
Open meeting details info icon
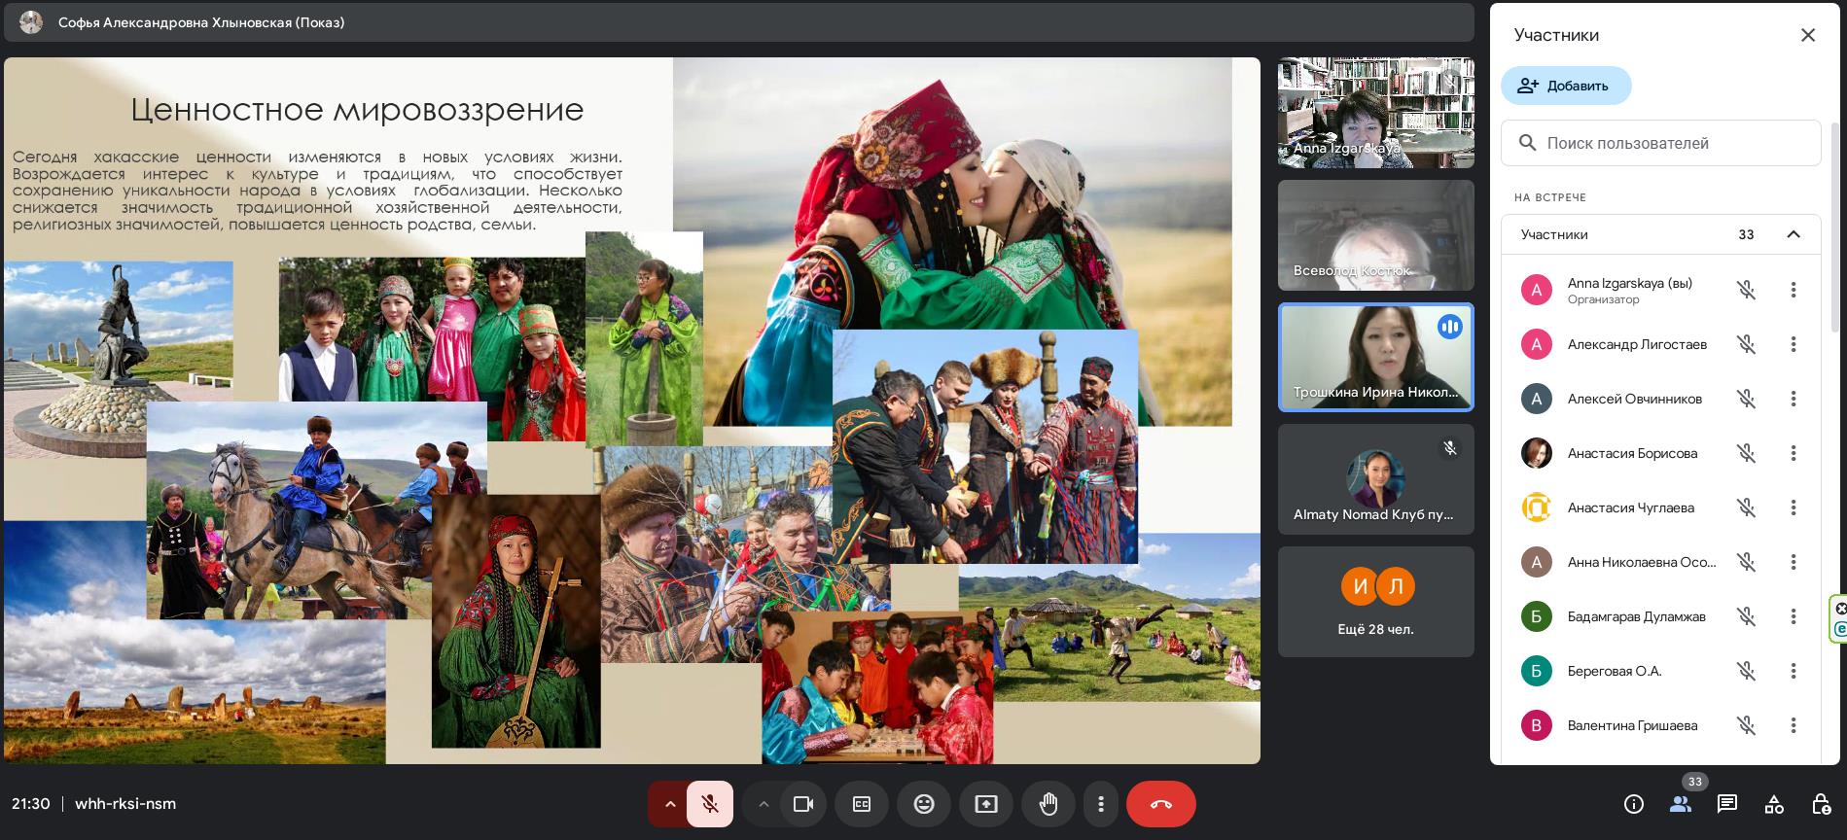coord(1634,804)
